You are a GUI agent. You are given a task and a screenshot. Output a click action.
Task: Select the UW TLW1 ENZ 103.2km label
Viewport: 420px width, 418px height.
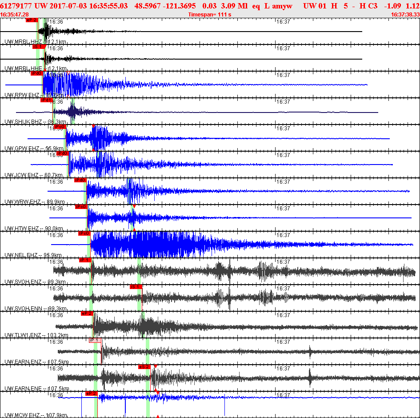click(36, 335)
